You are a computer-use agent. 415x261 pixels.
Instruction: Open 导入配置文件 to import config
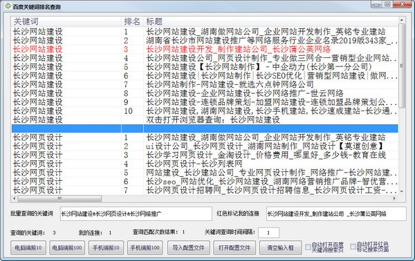[188, 248]
